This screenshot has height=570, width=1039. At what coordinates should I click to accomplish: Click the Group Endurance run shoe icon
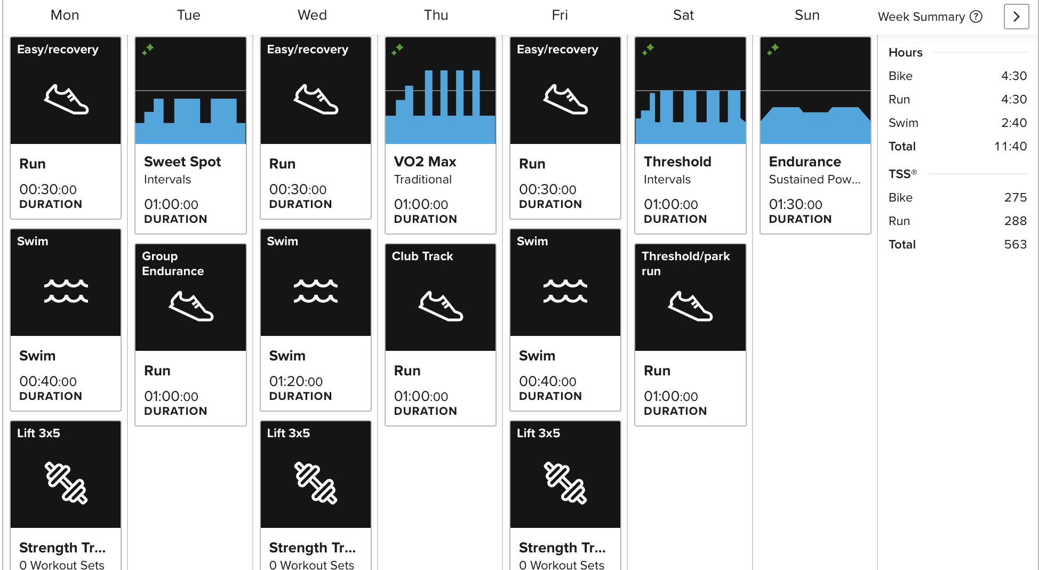tap(191, 306)
